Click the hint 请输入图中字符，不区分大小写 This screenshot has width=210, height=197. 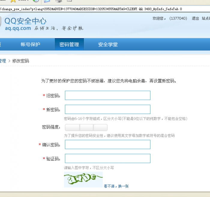click(x=89, y=168)
